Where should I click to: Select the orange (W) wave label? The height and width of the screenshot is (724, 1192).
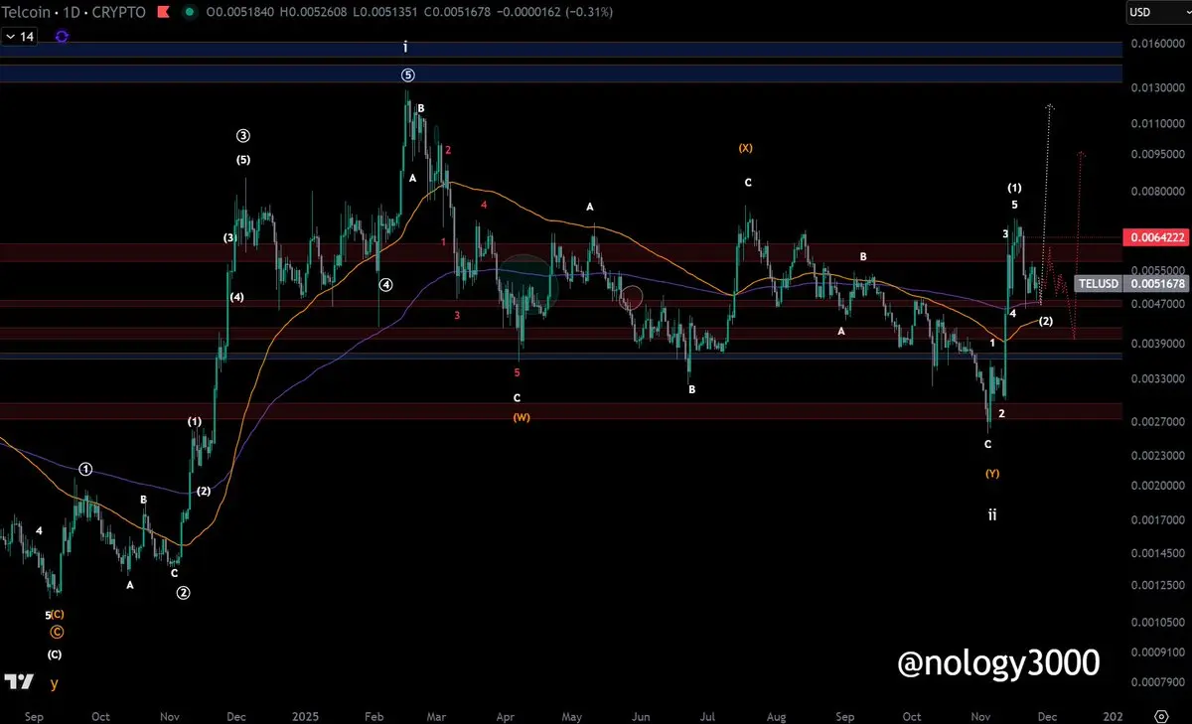pyautogui.click(x=521, y=418)
